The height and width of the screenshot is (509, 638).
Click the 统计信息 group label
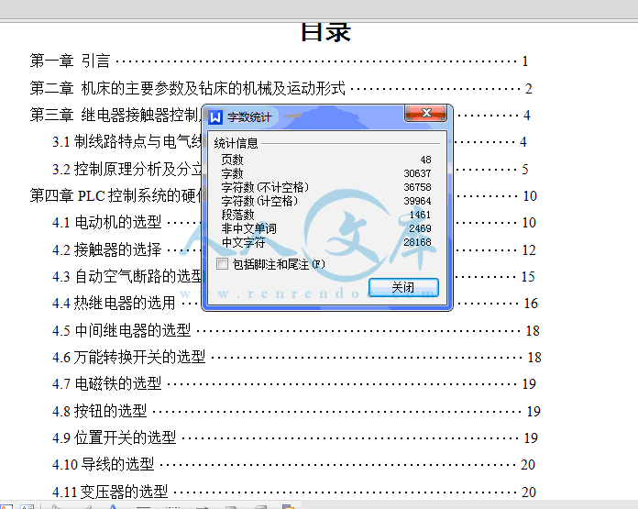point(236,143)
